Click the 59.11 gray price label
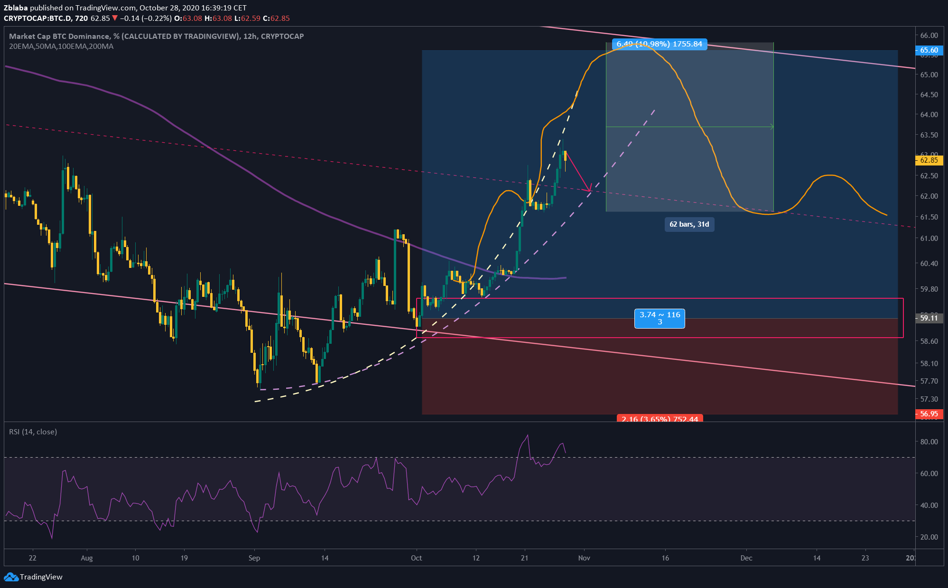The image size is (948, 588). point(929,318)
